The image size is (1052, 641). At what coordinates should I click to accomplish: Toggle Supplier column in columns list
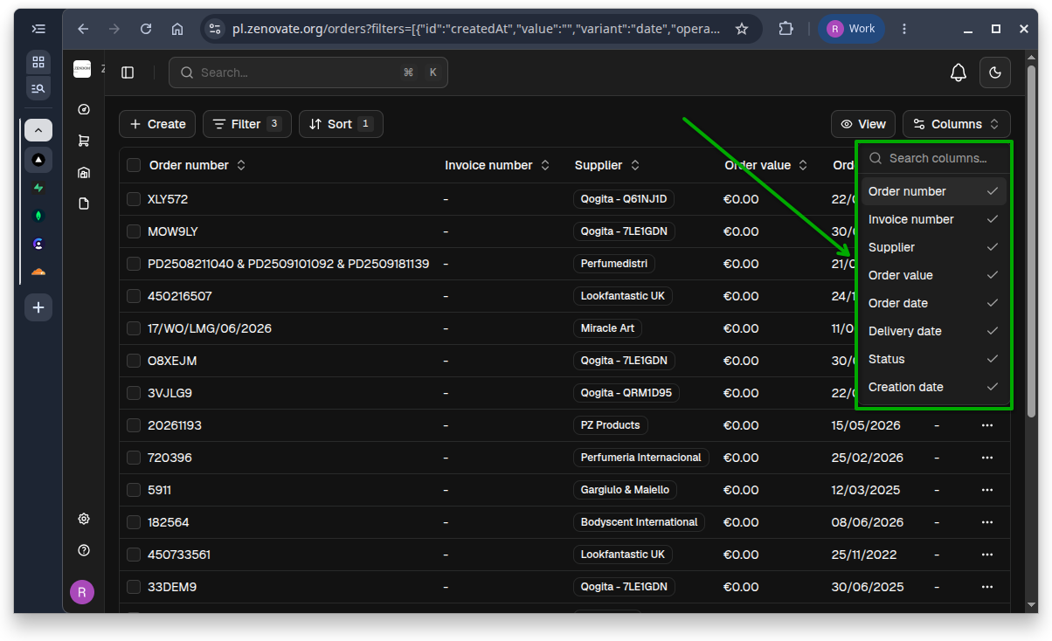point(933,247)
